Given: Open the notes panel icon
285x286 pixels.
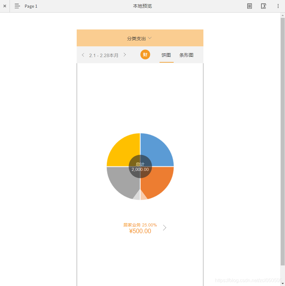Looking at the screenshot, I should click(249, 6).
